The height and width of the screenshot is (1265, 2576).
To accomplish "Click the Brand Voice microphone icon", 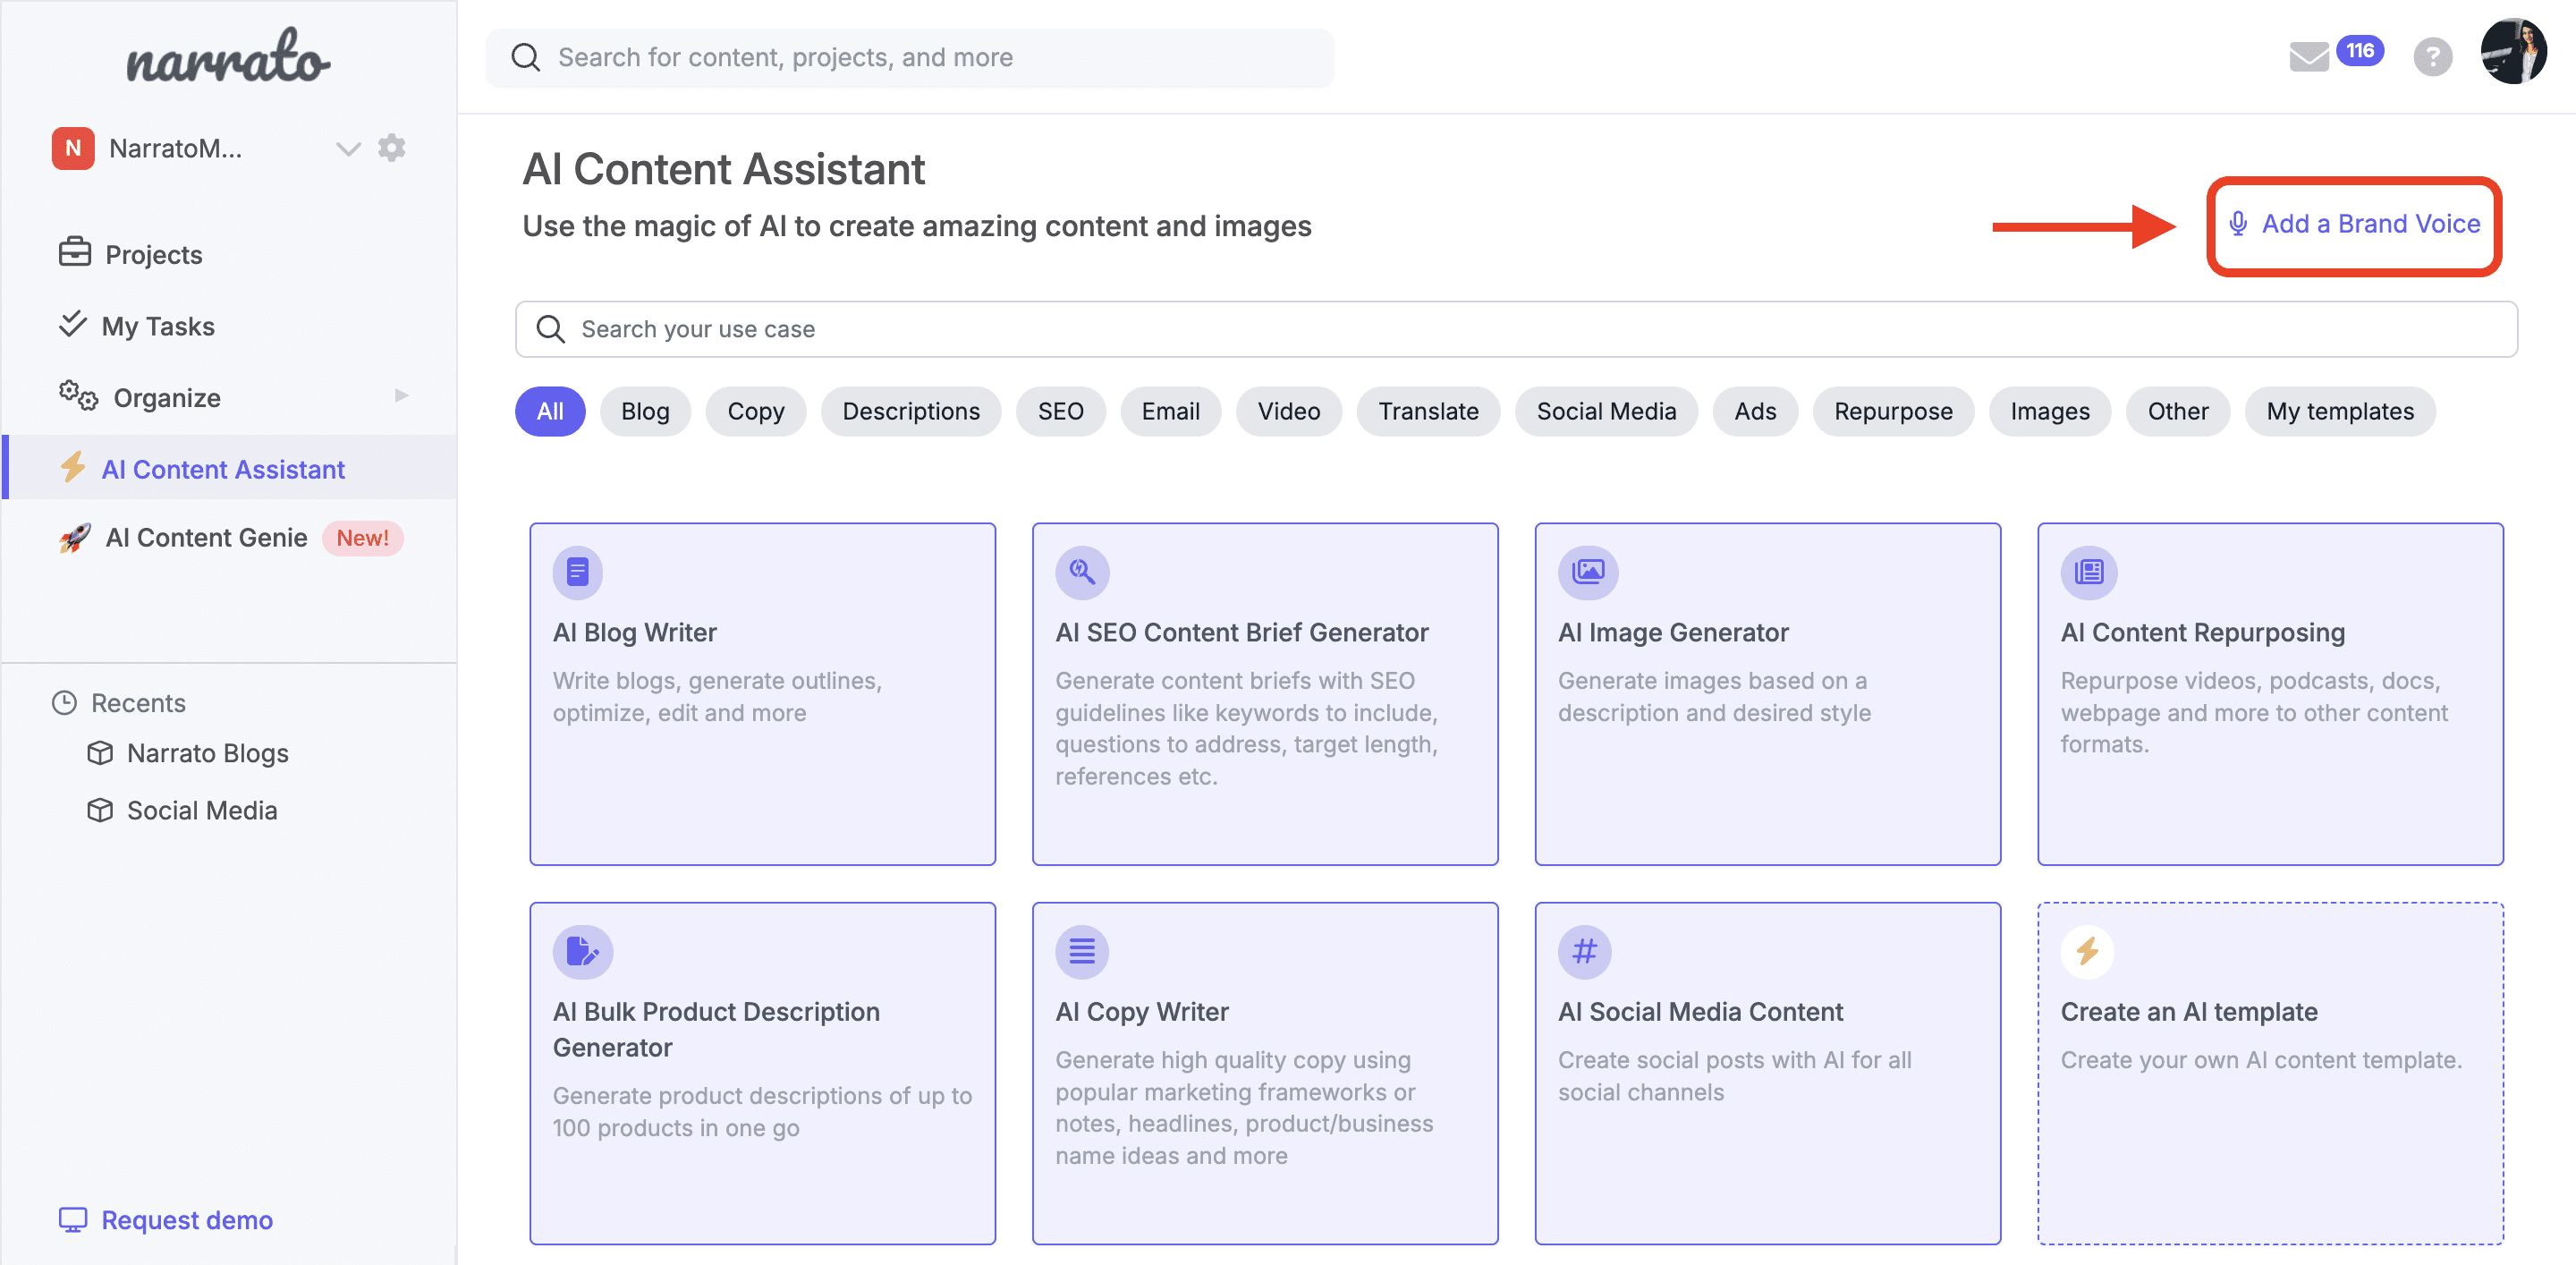I will point(2238,224).
